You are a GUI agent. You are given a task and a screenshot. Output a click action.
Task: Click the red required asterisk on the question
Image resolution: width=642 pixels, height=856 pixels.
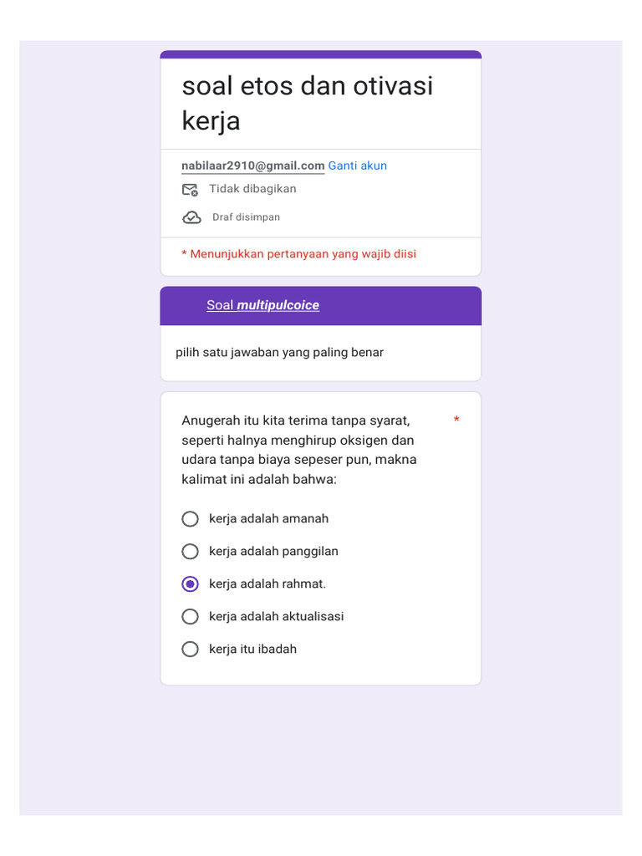[x=456, y=420]
